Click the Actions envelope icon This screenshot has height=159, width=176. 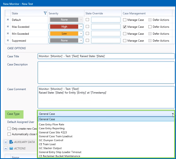pyautogui.click(x=11, y=148)
